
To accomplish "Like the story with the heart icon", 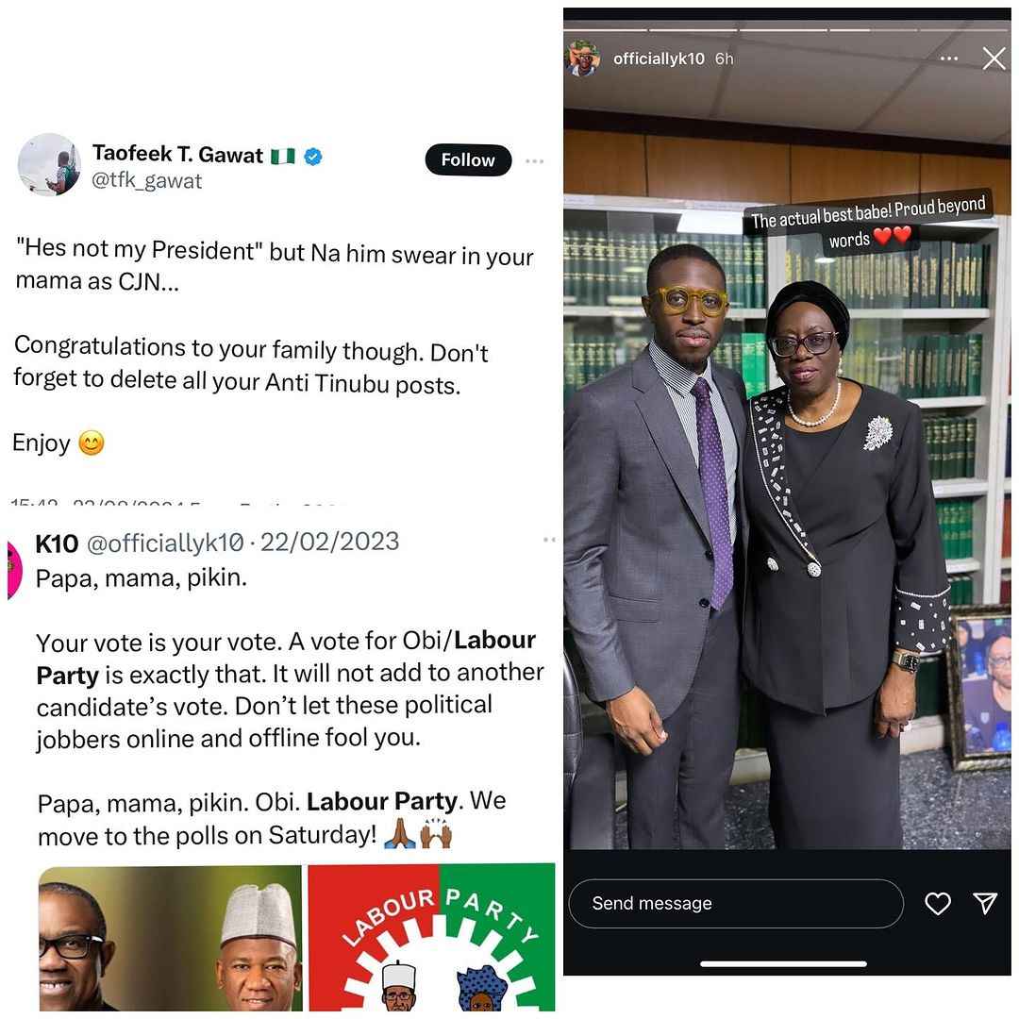I will pyautogui.click(x=938, y=903).
